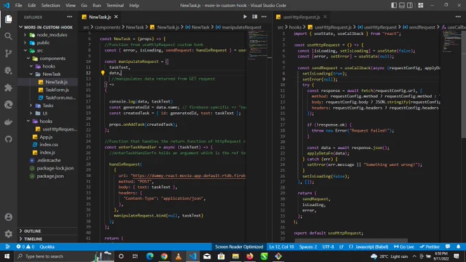Open More Actions for NewTask.js editor group
The width and height of the screenshot is (466, 262).
pyautogui.click(x=264, y=17)
